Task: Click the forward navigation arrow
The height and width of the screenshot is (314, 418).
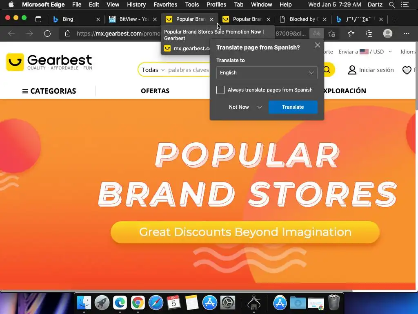Action: (29, 34)
